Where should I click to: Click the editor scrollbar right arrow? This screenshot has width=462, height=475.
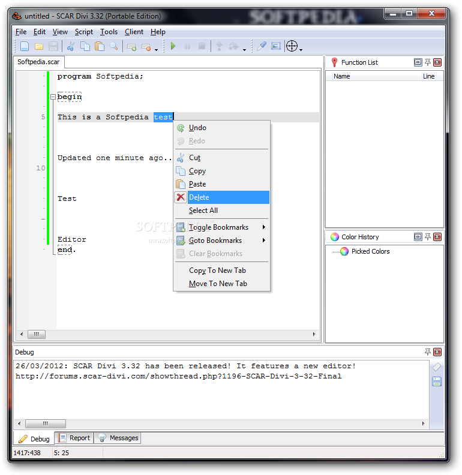click(314, 335)
